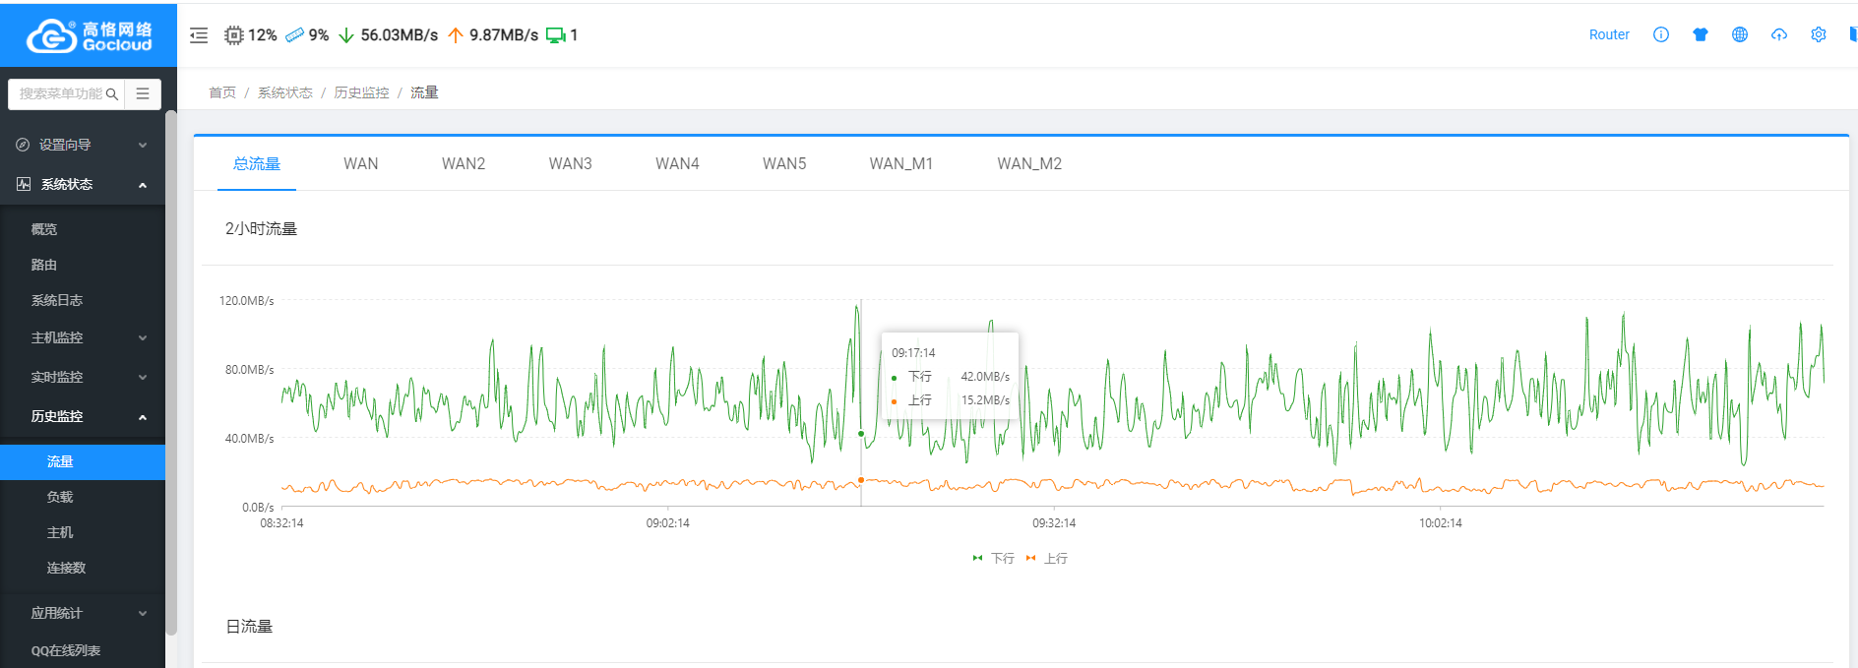This screenshot has width=1858, height=668.
Task: Go to 首页 in the breadcrumb
Action: click(x=222, y=92)
